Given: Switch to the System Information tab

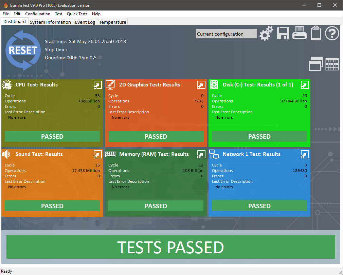Looking at the screenshot, I should click(50, 22).
